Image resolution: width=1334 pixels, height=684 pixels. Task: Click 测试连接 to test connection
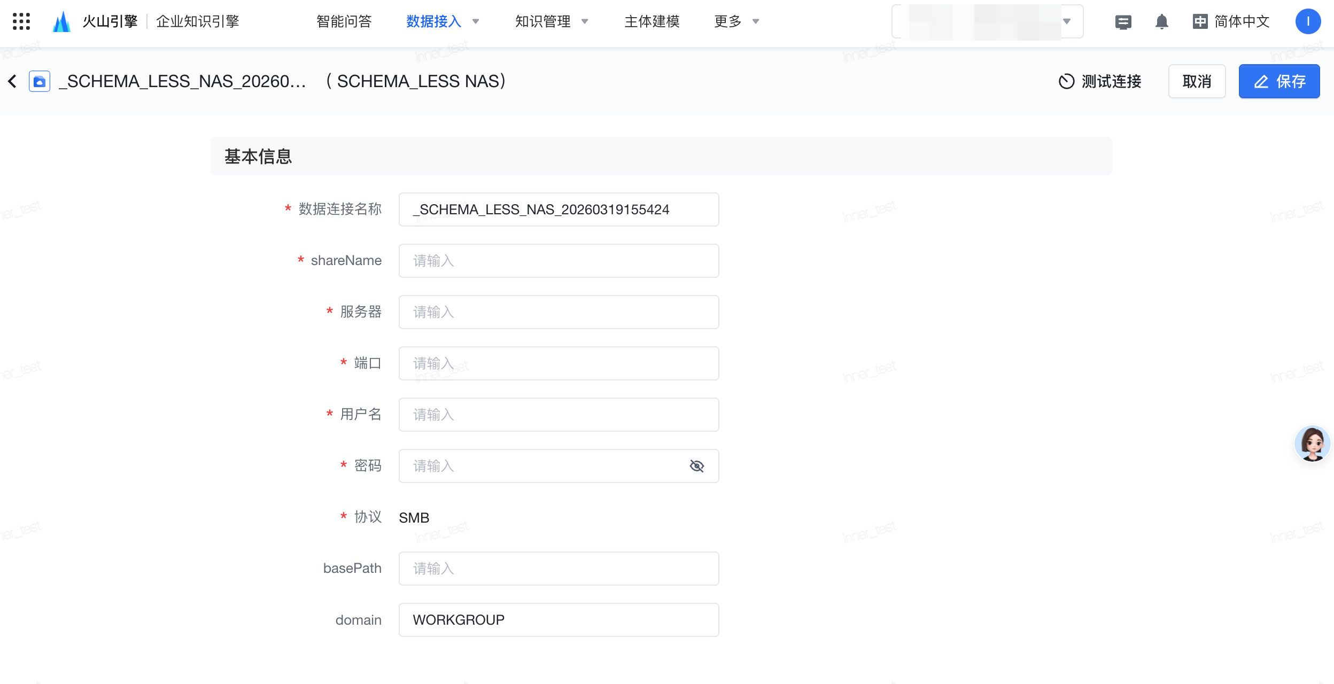click(x=1100, y=81)
